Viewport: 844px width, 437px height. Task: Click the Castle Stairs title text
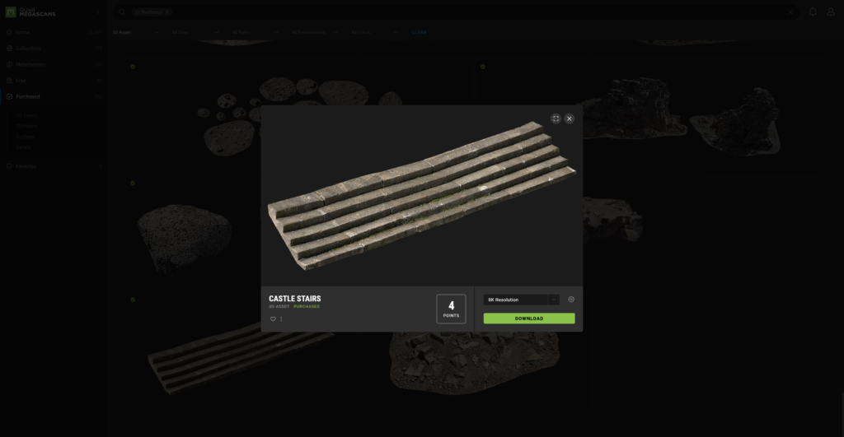click(x=294, y=298)
